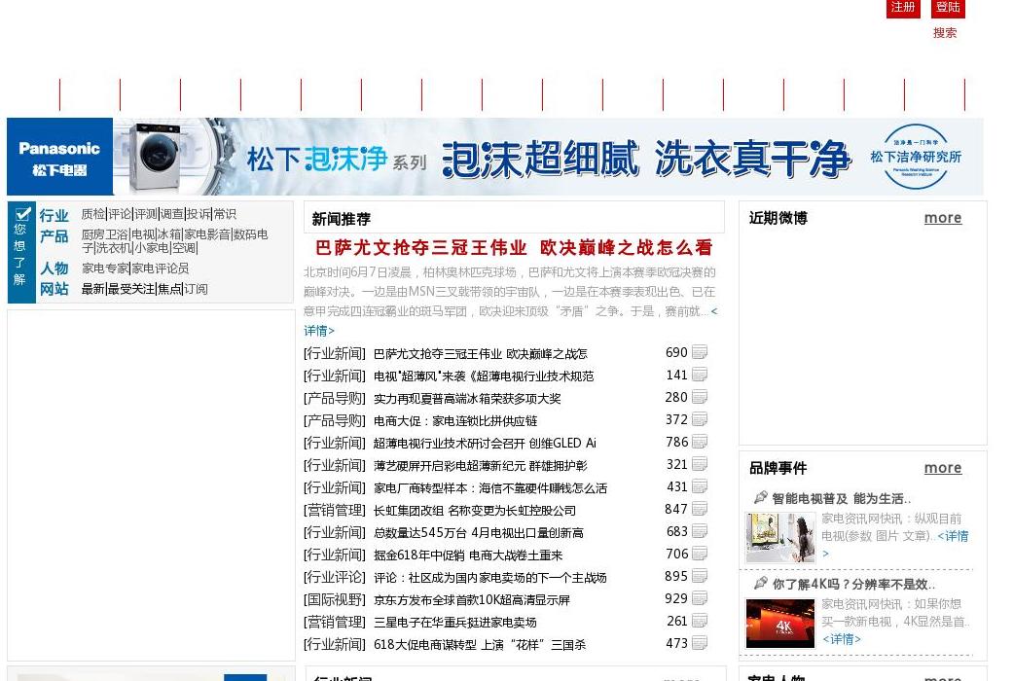Open the red headline 巴萨尤文抢夺三冠王伟业
This screenshot has height=681, width=1013.
point(514,247)
